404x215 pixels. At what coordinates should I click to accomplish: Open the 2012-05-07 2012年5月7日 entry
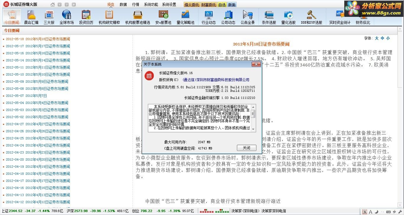pos(26,96)
